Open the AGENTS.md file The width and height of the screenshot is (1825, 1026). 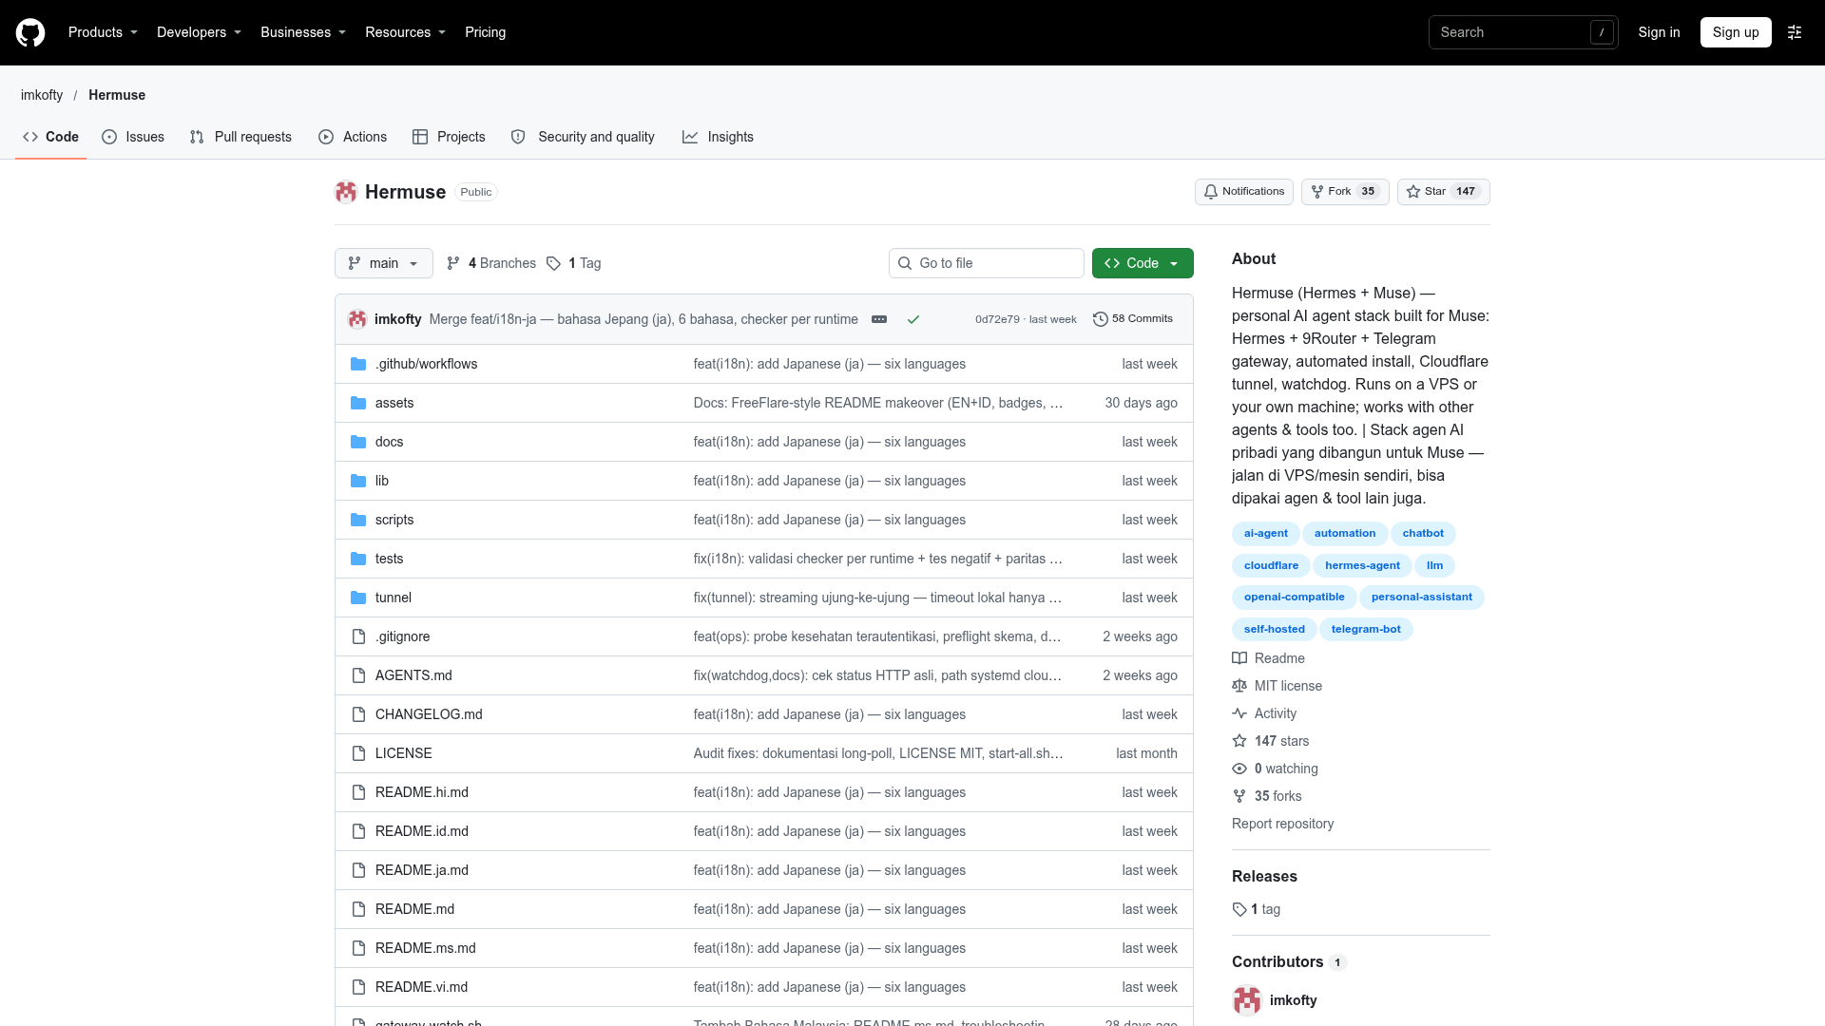point(413,675)
